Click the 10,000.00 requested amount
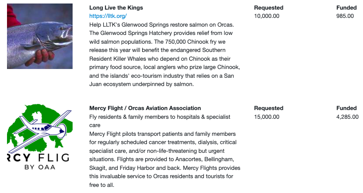The image size is (363, 193). [266, 16]
